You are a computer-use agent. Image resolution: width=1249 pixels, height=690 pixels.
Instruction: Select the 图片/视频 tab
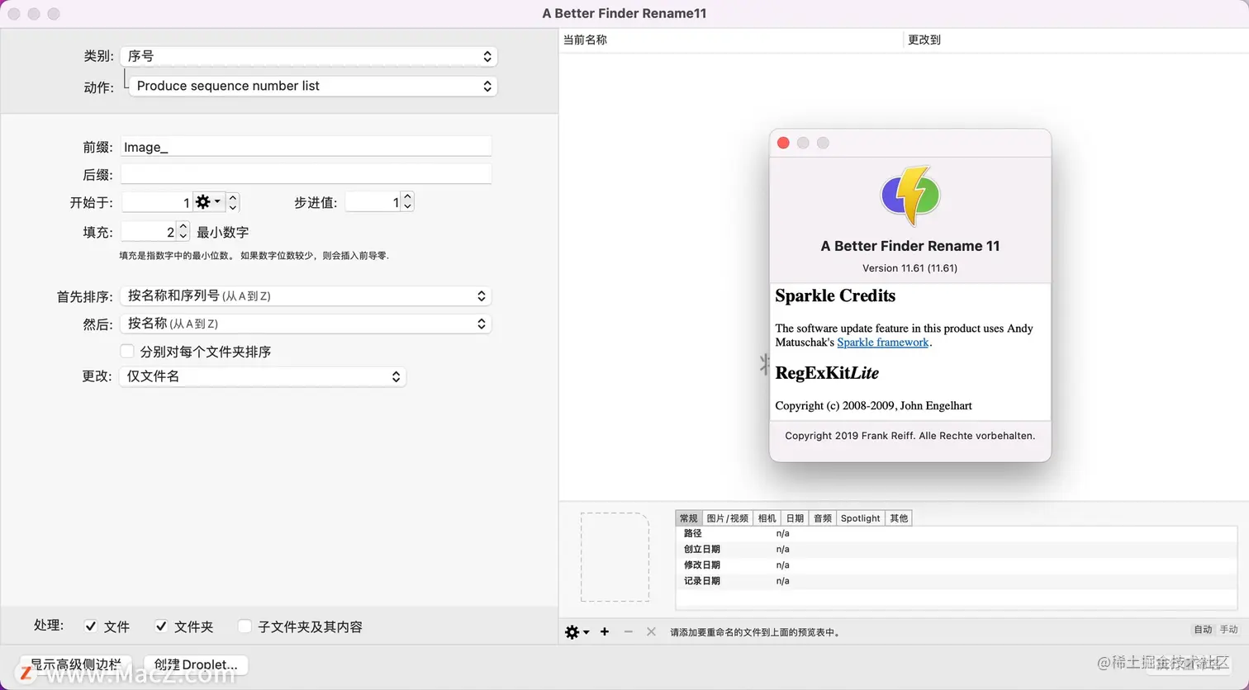tap(727, 517)
